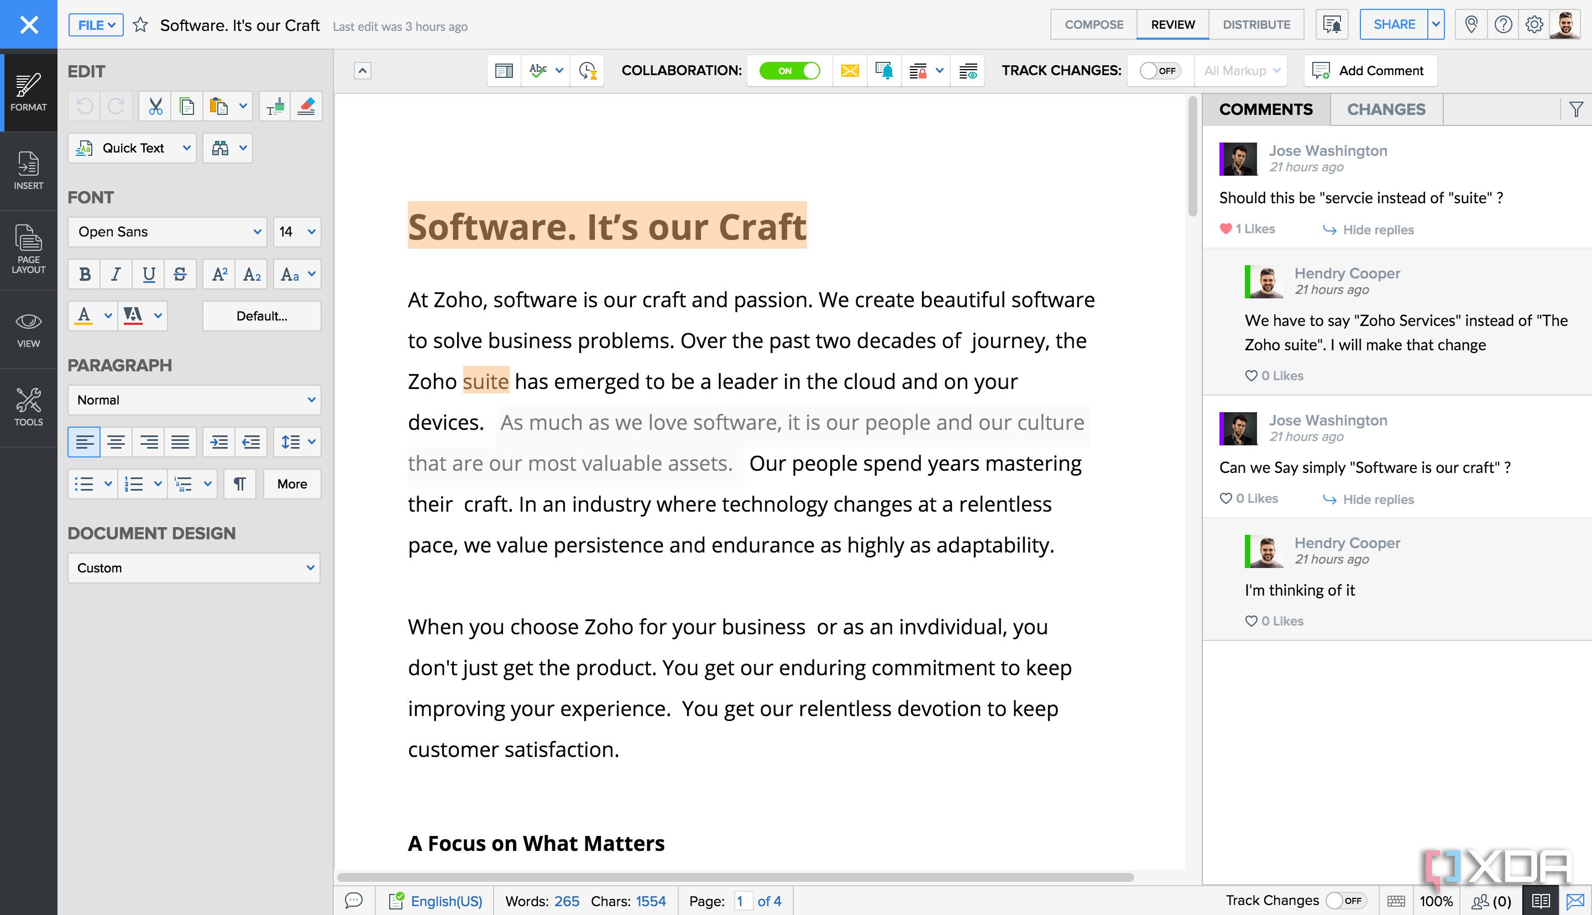
Task: Expand the Share button arrow
Action: [x=1436, y=25]
